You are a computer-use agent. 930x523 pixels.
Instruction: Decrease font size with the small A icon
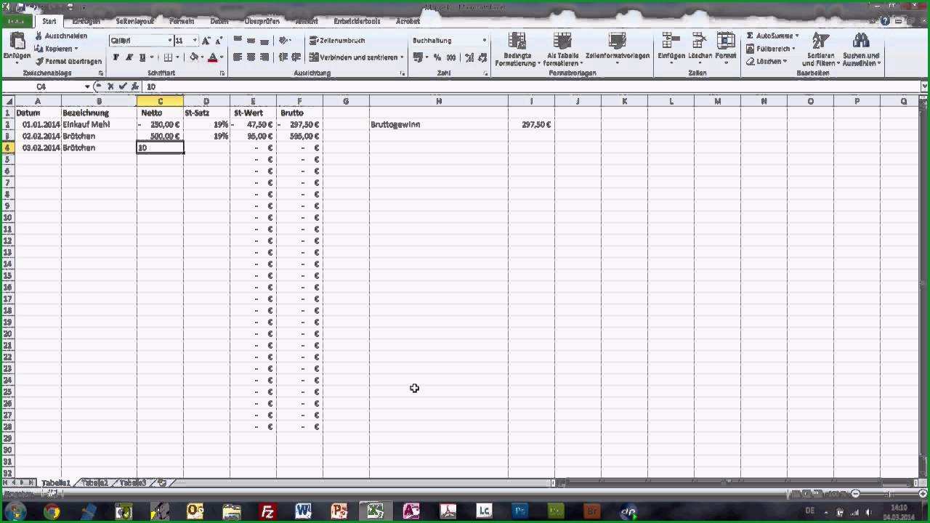218,41
